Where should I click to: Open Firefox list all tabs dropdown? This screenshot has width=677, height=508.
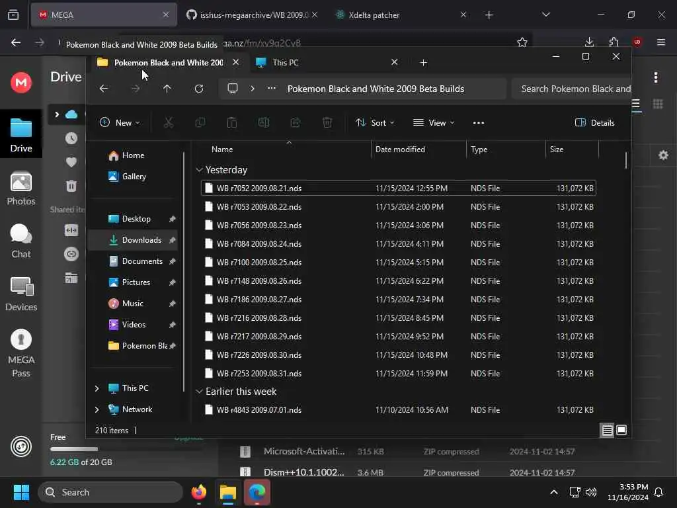point(545,15)
